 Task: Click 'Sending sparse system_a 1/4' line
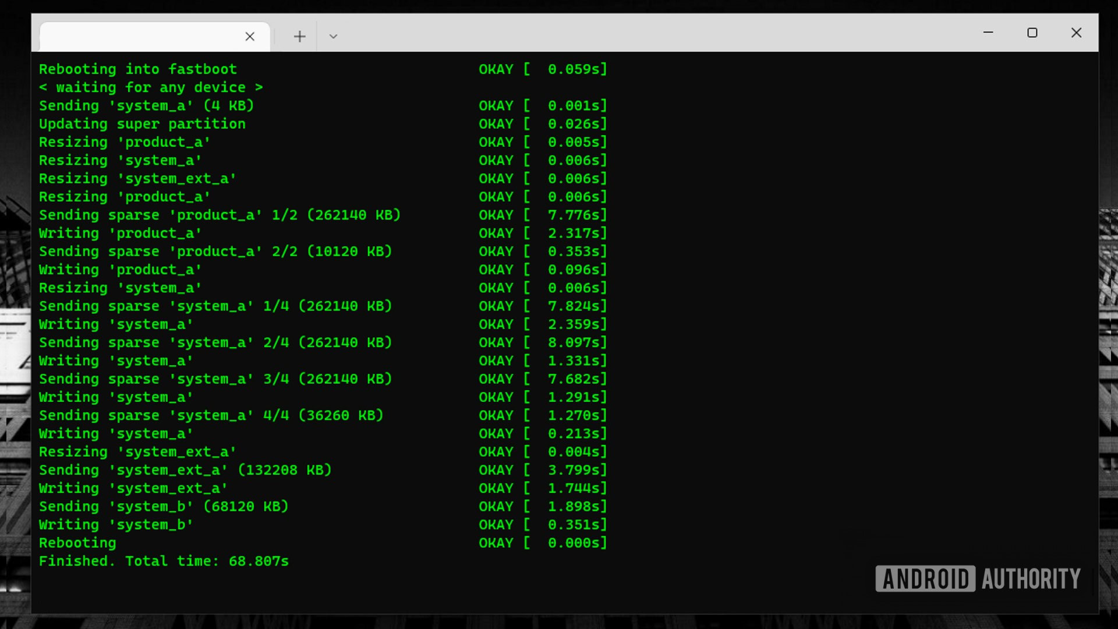pos(215,306)
